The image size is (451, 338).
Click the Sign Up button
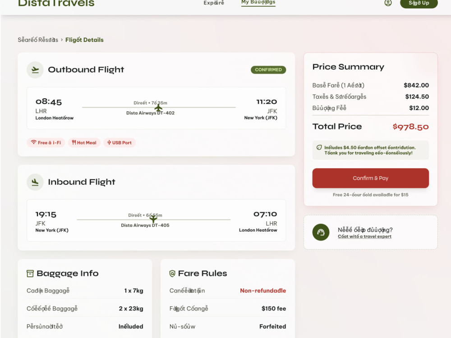pyautogui.click(x=419, y=3)
